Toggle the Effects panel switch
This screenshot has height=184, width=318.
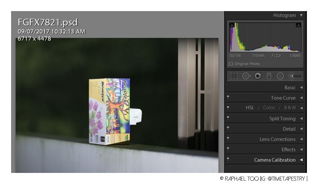228,149
